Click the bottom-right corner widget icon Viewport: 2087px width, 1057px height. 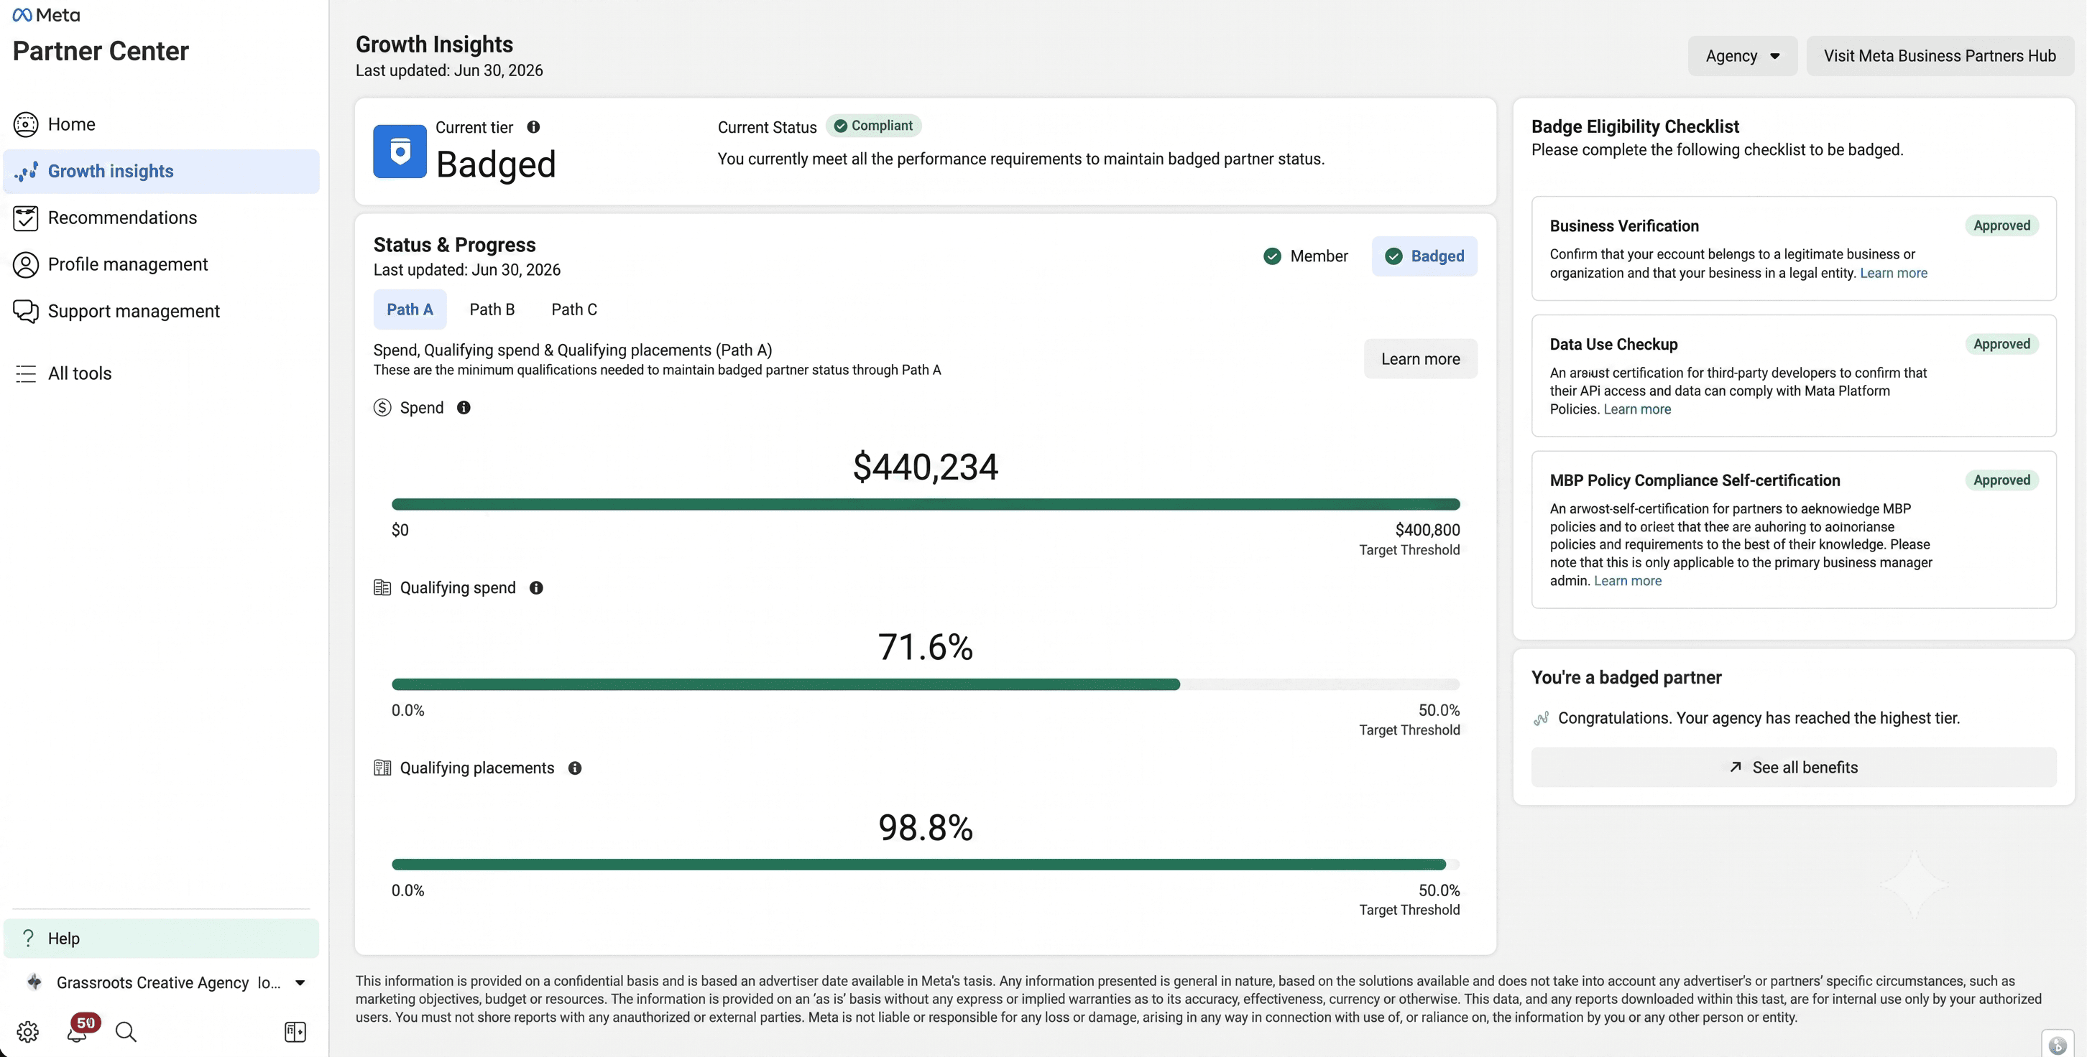point(2057,1044)
